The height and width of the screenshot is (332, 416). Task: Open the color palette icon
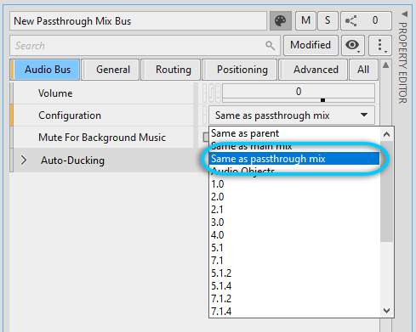tap(280, 21)
